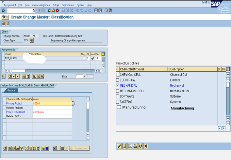Click the green Enter checkmark in toolbar

3,10
